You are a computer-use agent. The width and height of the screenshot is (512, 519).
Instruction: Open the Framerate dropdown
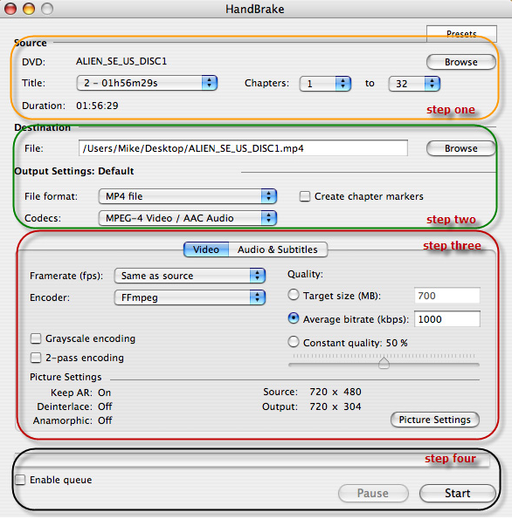pos(190,276)
